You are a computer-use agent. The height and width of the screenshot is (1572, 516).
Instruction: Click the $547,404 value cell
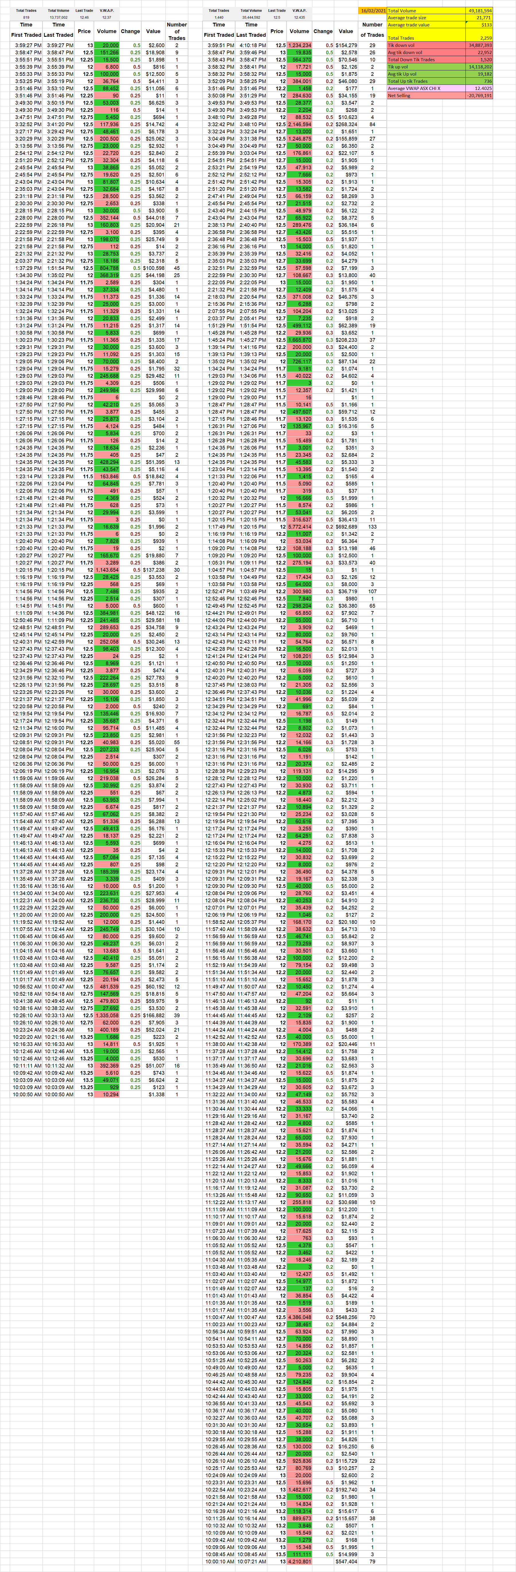coord(346,1562)
